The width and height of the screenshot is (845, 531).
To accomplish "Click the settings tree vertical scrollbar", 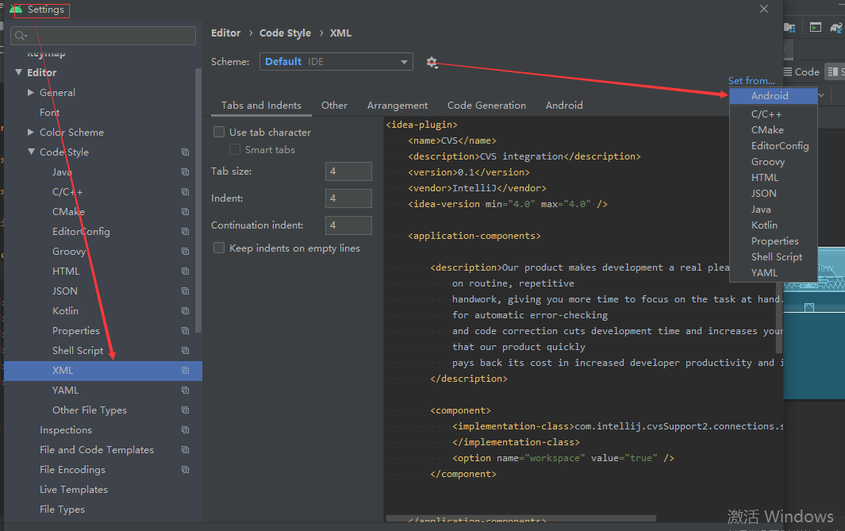I will [x=198, y=201].
